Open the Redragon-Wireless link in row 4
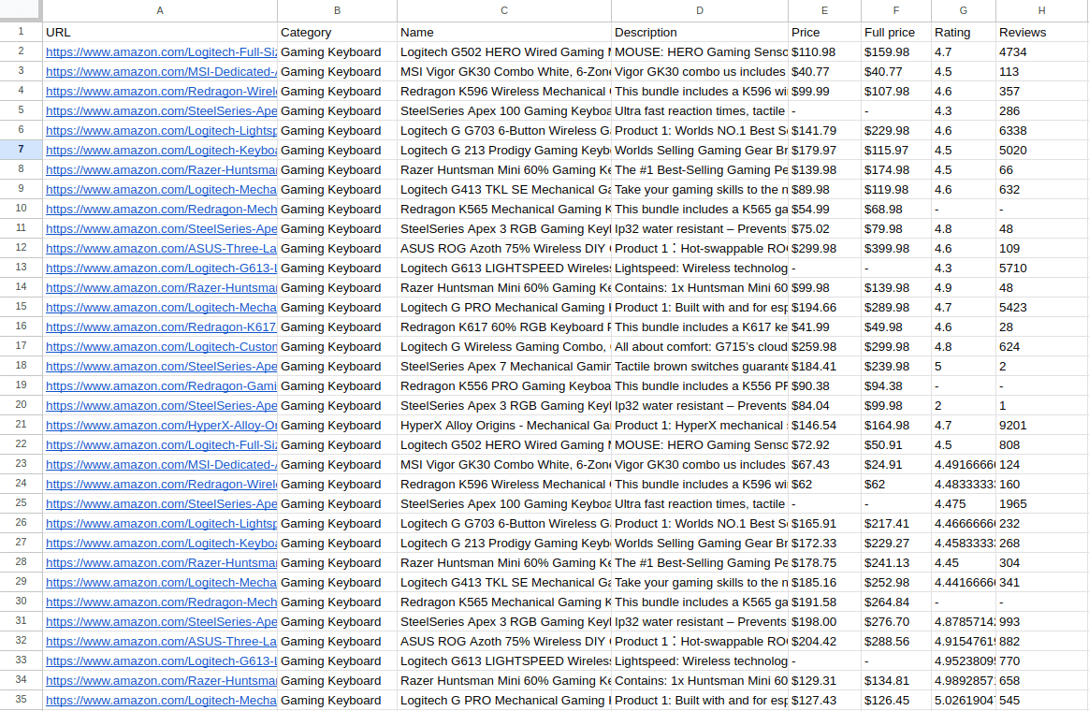 pyautogui.click(x=161, y=91)
